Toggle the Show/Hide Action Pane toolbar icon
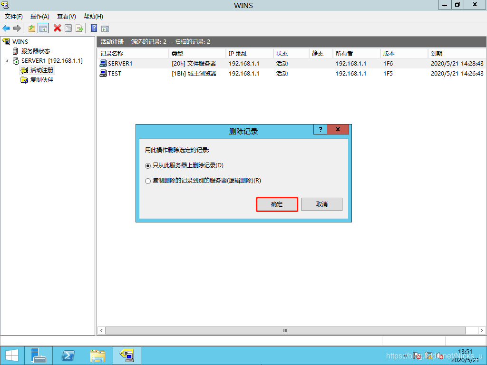 [x=105, y=29]
